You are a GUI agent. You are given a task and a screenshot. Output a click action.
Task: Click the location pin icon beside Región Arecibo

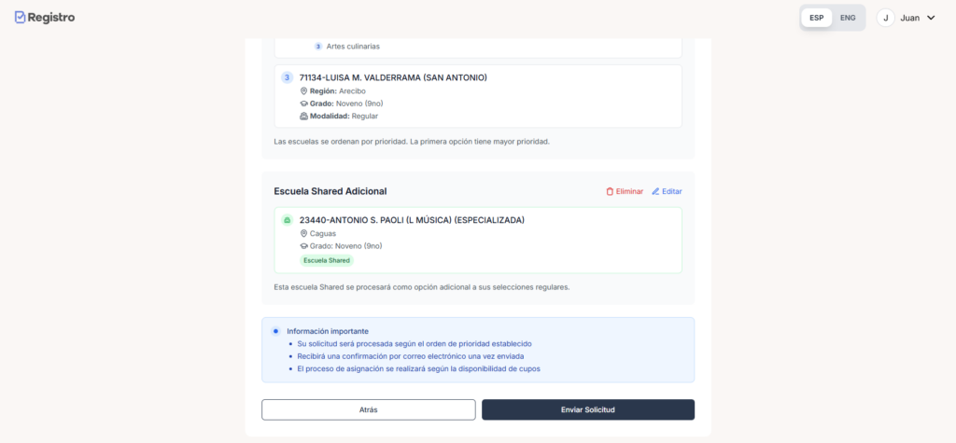[303, 91]
